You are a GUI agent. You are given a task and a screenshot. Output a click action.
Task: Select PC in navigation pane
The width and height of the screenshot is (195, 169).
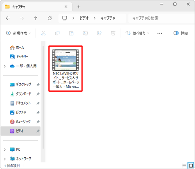(x=15, y=150)
